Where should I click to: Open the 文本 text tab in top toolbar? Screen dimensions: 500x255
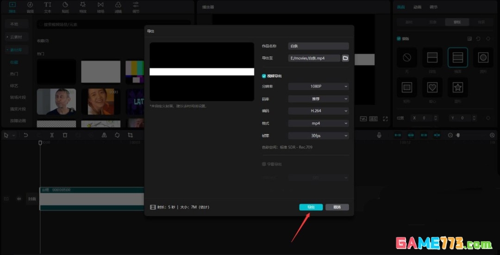tap(48, 6)
